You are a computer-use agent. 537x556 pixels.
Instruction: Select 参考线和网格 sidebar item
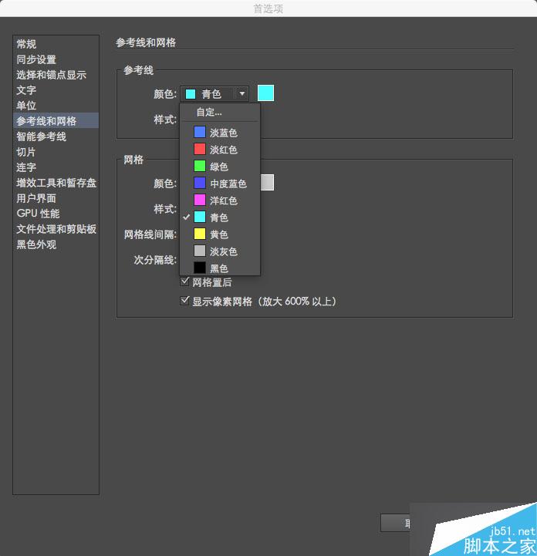click(56, 120)
